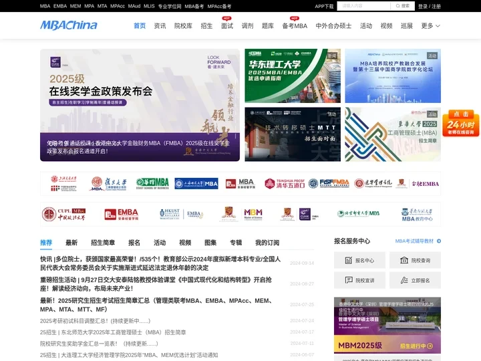
Task: Open the 华东理工大学 2025MBA/EMBA banner
Action: (x=293, y=76)
